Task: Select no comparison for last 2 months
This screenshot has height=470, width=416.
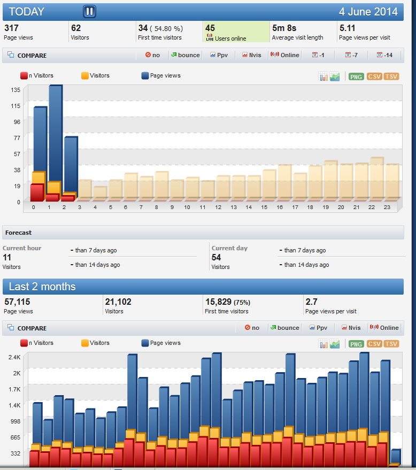Action: (x=252, y=328)
